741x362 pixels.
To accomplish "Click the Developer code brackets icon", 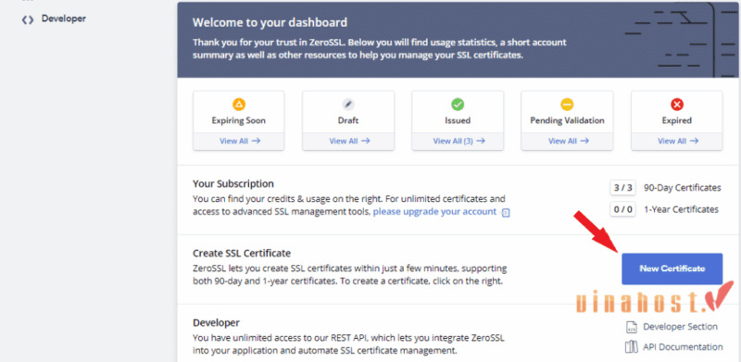I will point(28,19).
